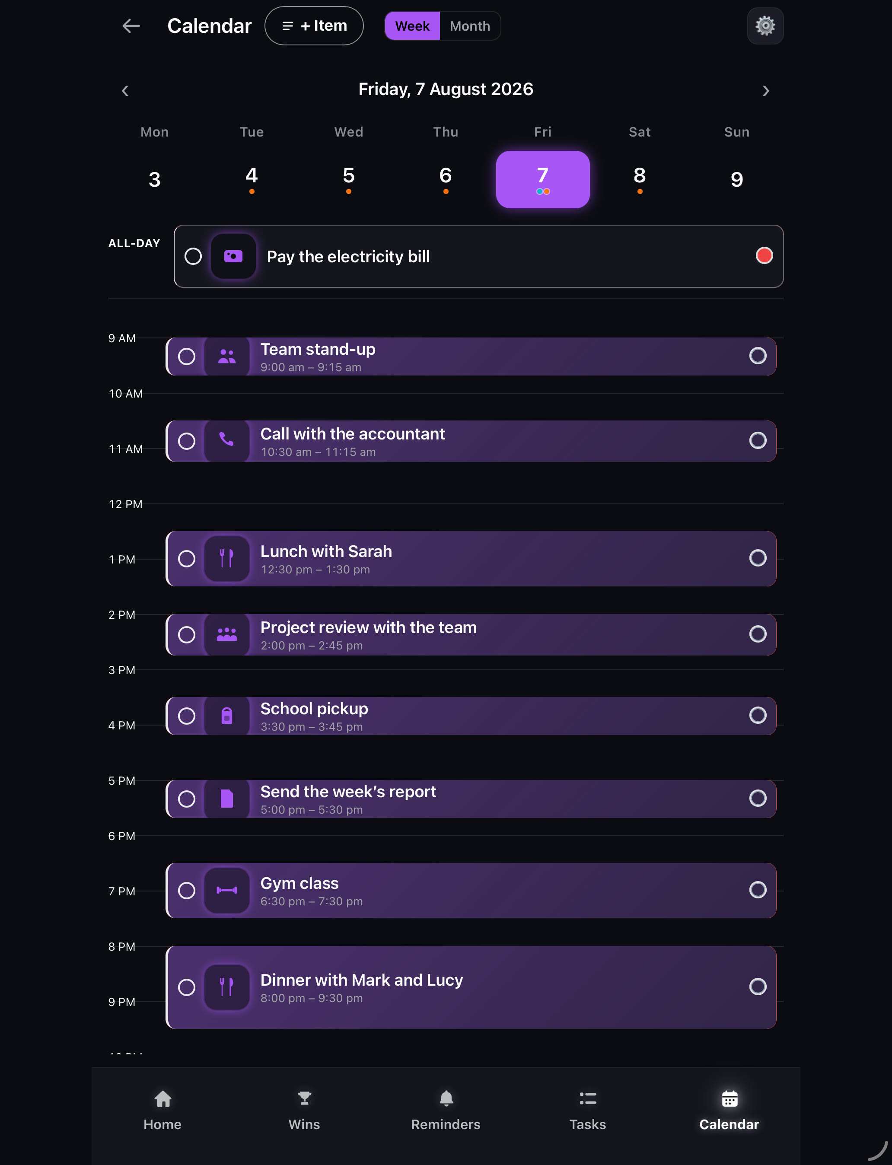
Task: Switch to the Month view
Action: click(470, 25)
